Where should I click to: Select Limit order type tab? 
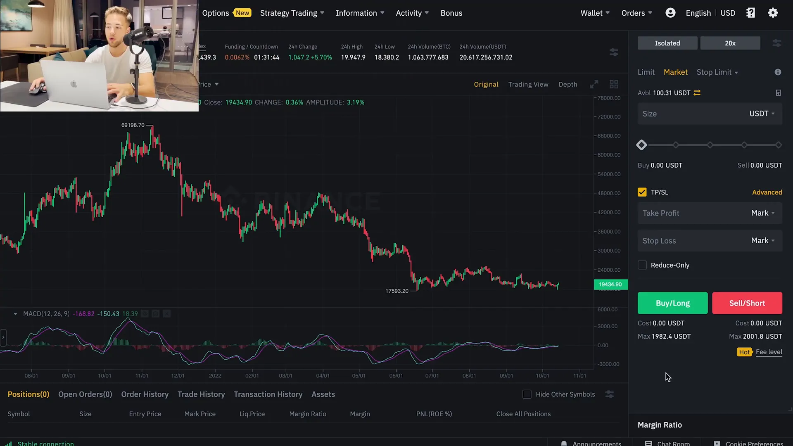646,71
